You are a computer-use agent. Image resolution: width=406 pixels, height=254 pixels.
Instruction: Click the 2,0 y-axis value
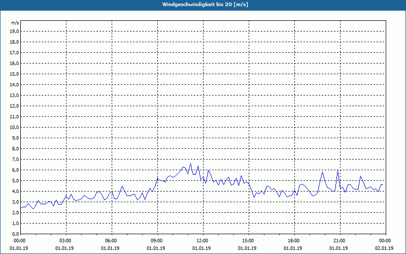click(x=15, y=212)
